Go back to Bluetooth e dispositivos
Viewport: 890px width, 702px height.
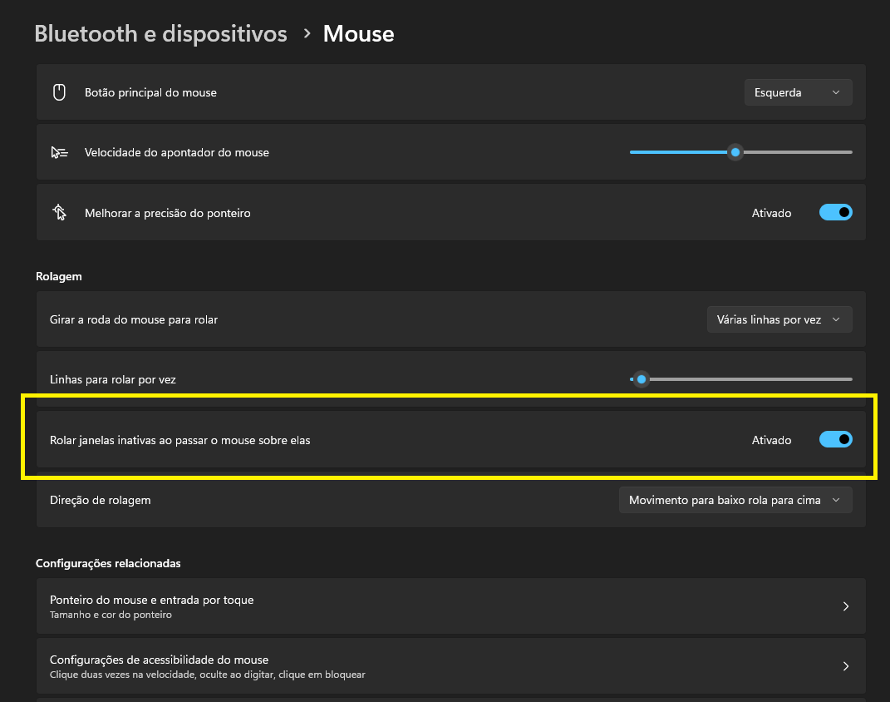tap(160, 33)
